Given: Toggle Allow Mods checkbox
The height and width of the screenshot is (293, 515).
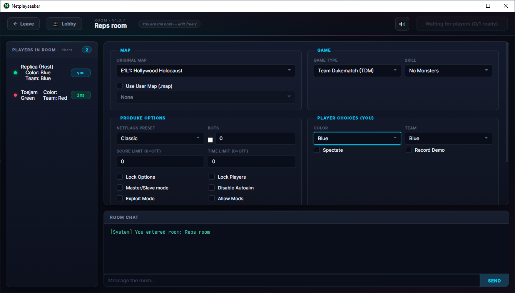Looking at the screenshot, I should click(212, 199).
